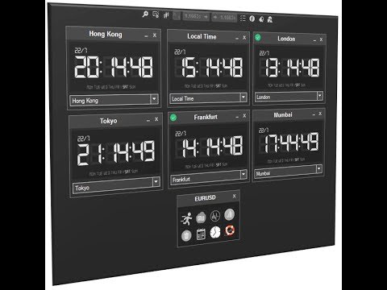This screenshot has width=387, height=290.
Task: Minimize the Mumbai clock widget
Action: [x=314, y=114]
